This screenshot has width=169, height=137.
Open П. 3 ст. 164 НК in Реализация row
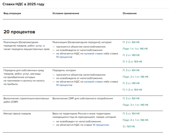[131, 42]
